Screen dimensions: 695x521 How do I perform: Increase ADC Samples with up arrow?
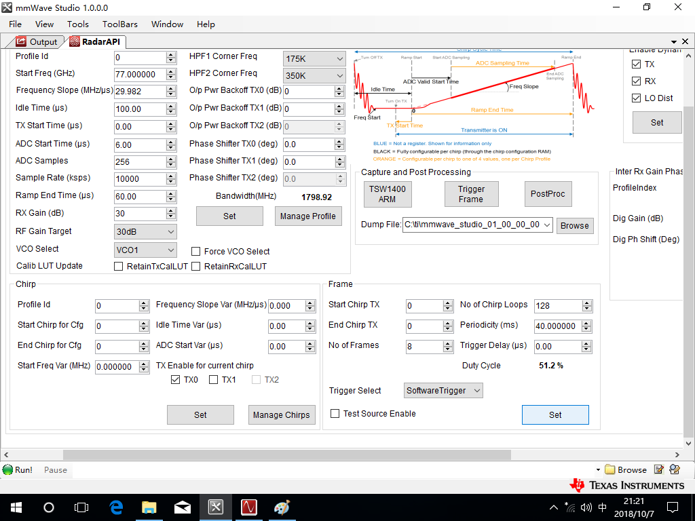pos(171,159)
